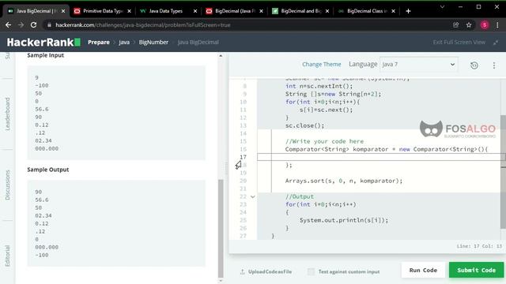Image resolution: width=506 pixels, height=284 pixels.
Task: Bookmark this page with the star icon
Action: (469, 24)
